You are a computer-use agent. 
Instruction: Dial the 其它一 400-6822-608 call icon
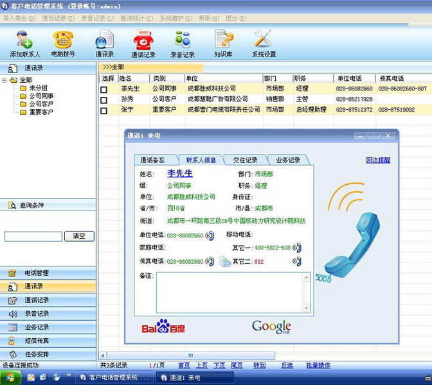pyautogui.click(x=297, y=248)
